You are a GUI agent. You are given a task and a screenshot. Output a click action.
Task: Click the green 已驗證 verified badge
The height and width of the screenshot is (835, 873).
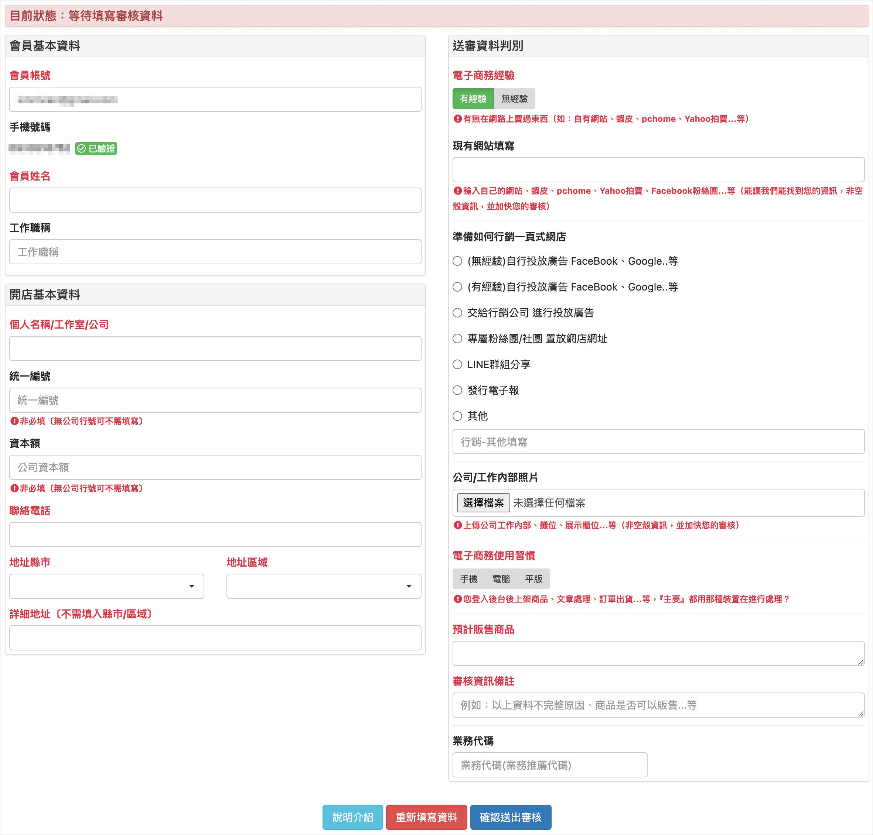pos(96,148)
